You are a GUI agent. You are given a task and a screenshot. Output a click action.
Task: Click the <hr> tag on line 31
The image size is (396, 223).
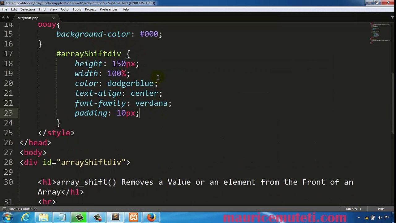pyautogui.click(x=47, y=202)
